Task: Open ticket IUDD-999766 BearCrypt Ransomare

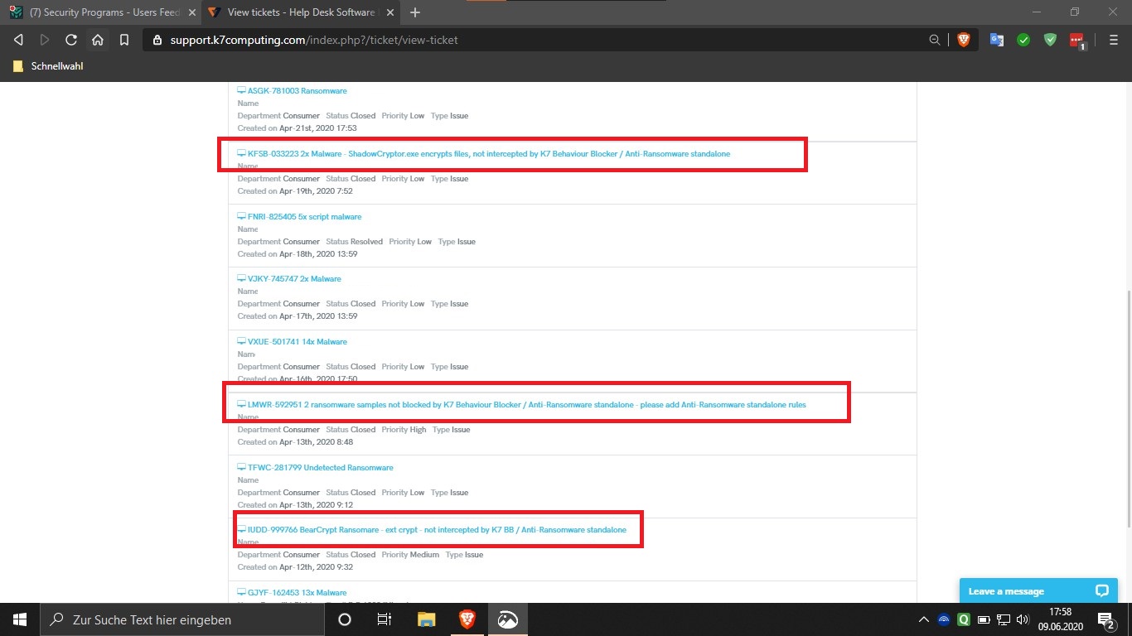Action: [437, 530]
